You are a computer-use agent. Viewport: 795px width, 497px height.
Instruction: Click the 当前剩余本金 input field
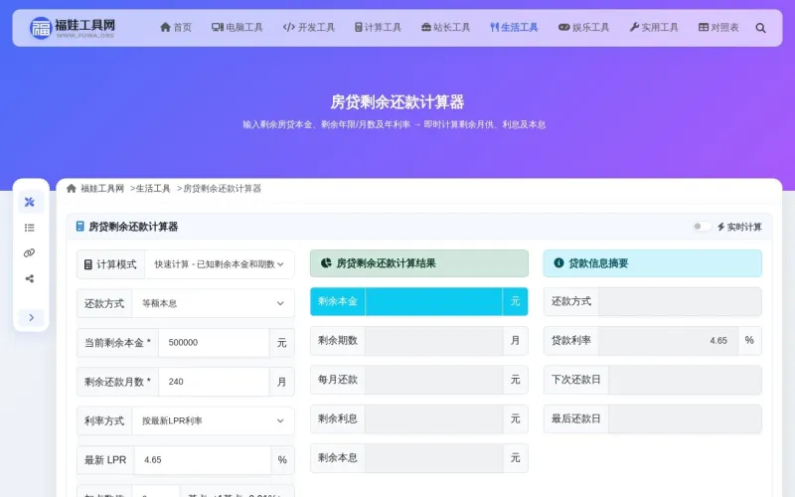coord(214,343)
